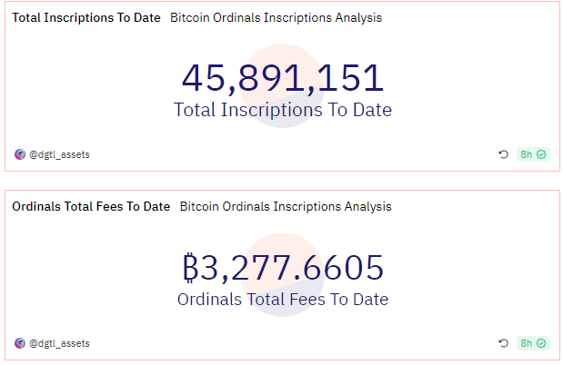
Task: Click the 45,891,151 counter value
Action: click(x=283, y=78)
